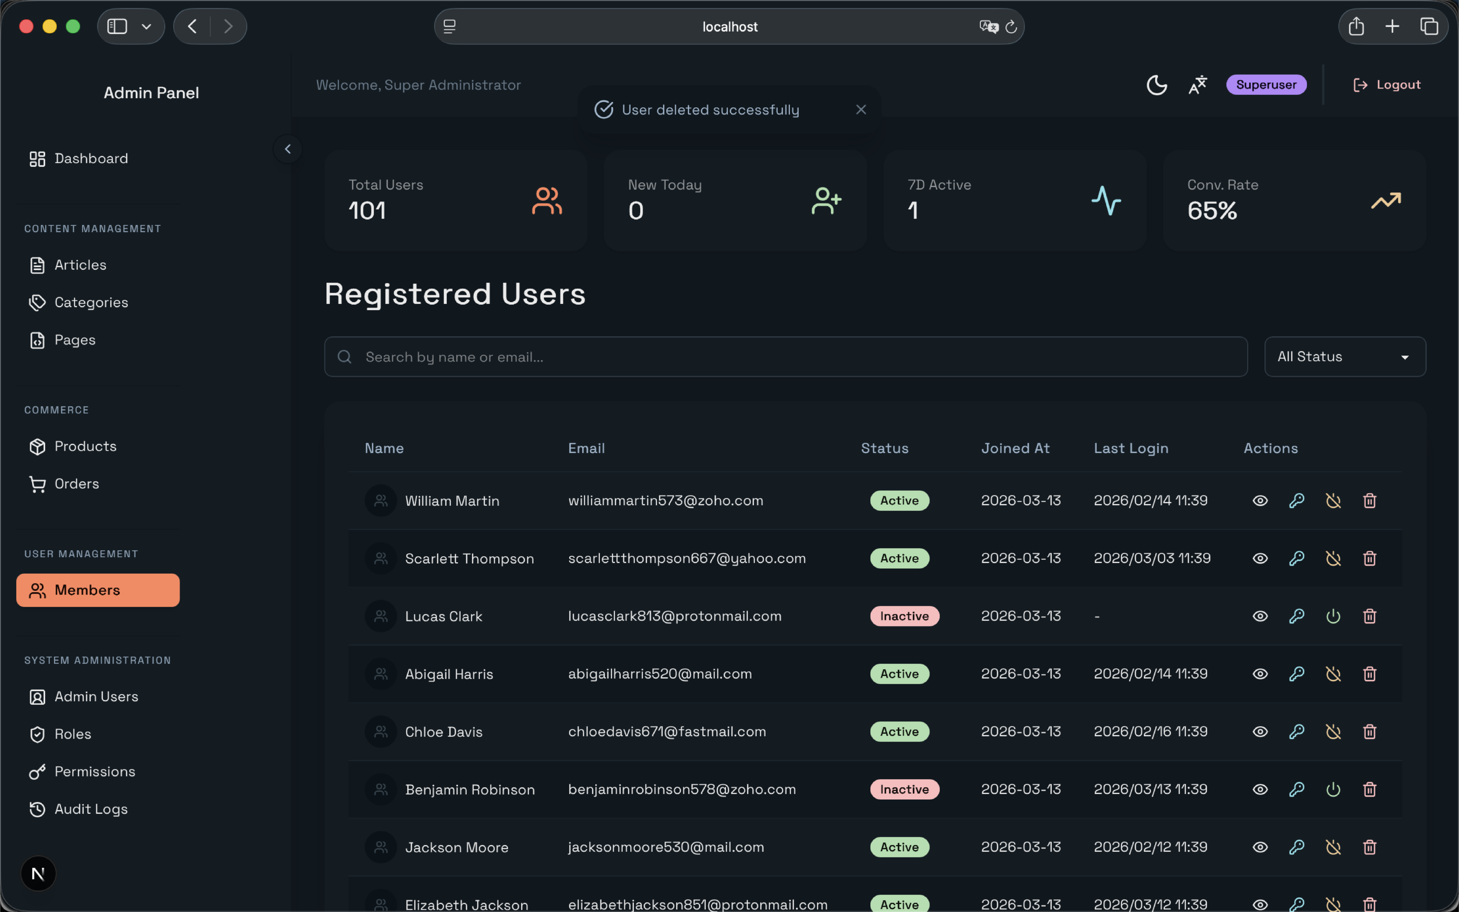Open the All Status filter dropdown
Viewport: 1459px width, 912px height.
(1345, 357)
